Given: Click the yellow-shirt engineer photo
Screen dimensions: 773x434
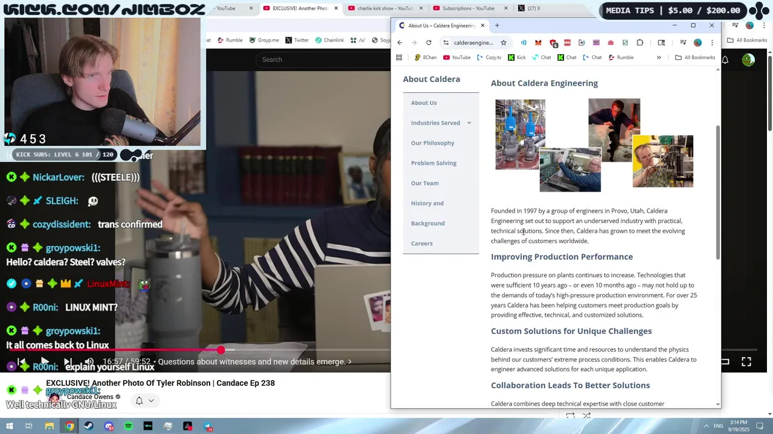Looking at the screenshot, I should [662, 161].
